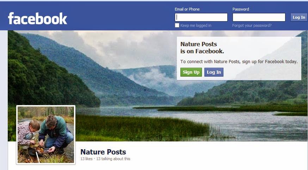Click the 13 talking about this text
308x170 pixels.
(x=113, y=159)
